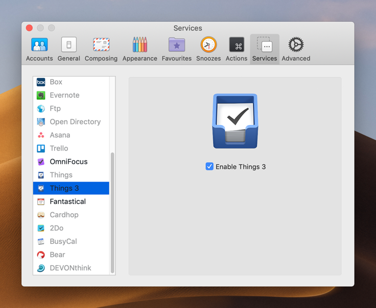This screenshot has height=308, width=376.
Task: Click the Enable Things 3 label text
Action: click(x=241, y=167)
